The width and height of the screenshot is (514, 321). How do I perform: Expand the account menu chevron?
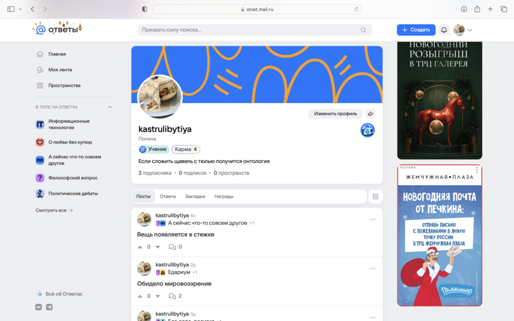pyautogui.click(x=470, y=30)
